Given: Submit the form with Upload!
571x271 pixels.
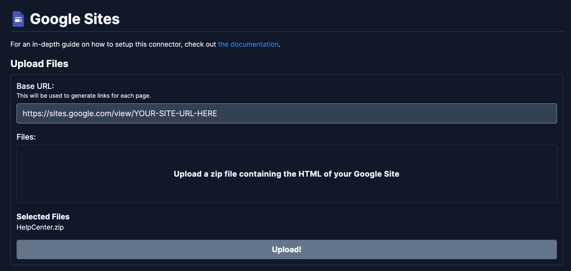Looking at the screenshot, I should 286,249.
